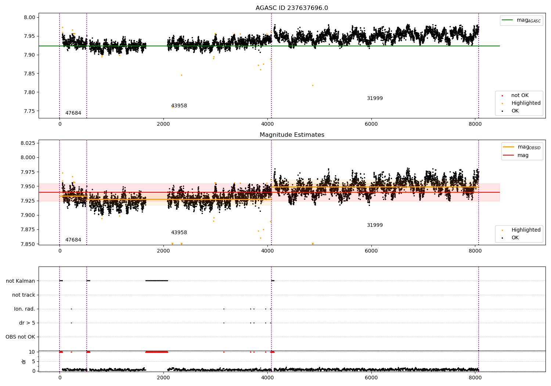Click the "not OK" legend entry in the top plot
This screenshot has width=551, height=386.
[x=520, y=96]
